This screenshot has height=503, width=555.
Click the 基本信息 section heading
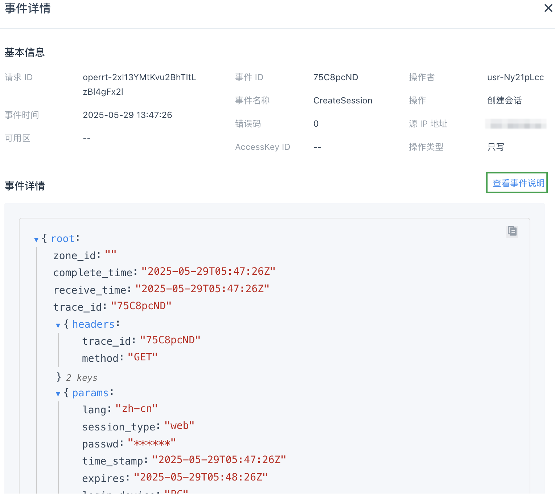25,52
